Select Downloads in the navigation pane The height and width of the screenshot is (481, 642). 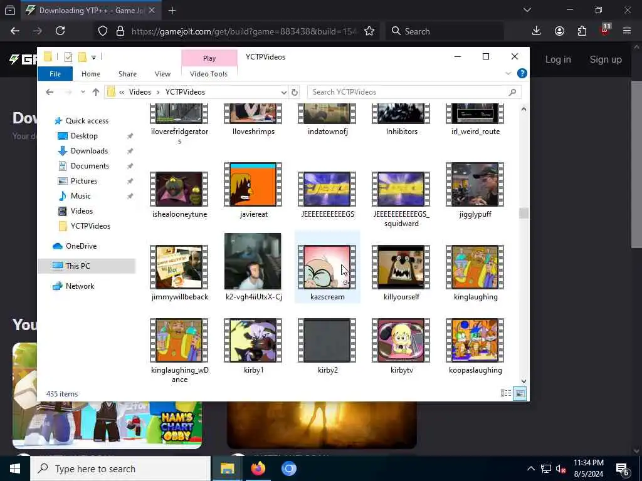pyautogui.click(x=89, y=151)
